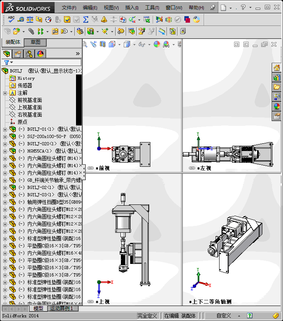Open the 插入(I) menu
283x321 pixels.
132,8
